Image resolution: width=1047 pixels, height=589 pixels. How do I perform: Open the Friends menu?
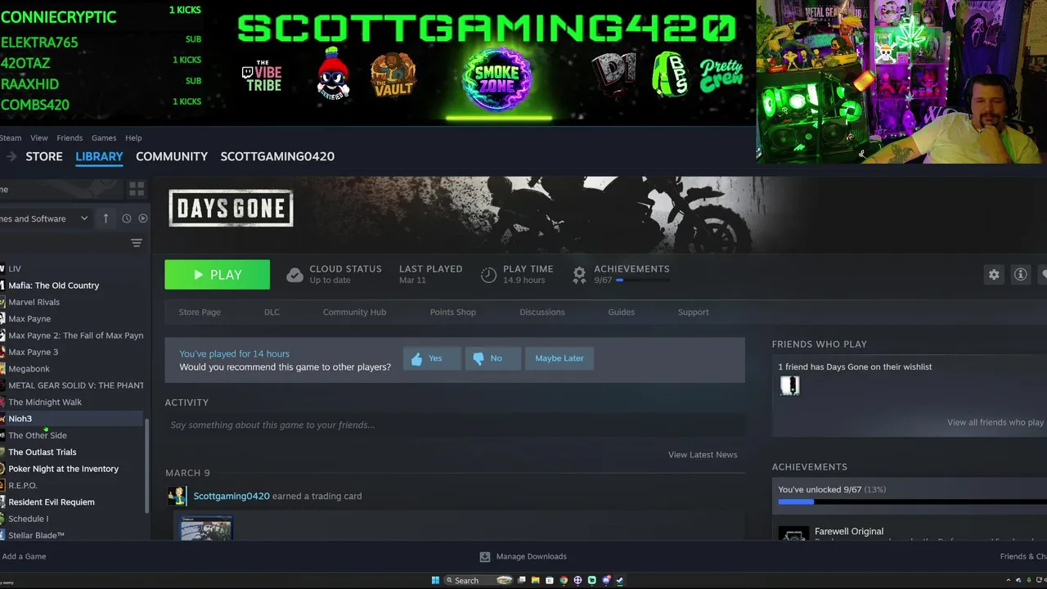(x=70, y=137)
